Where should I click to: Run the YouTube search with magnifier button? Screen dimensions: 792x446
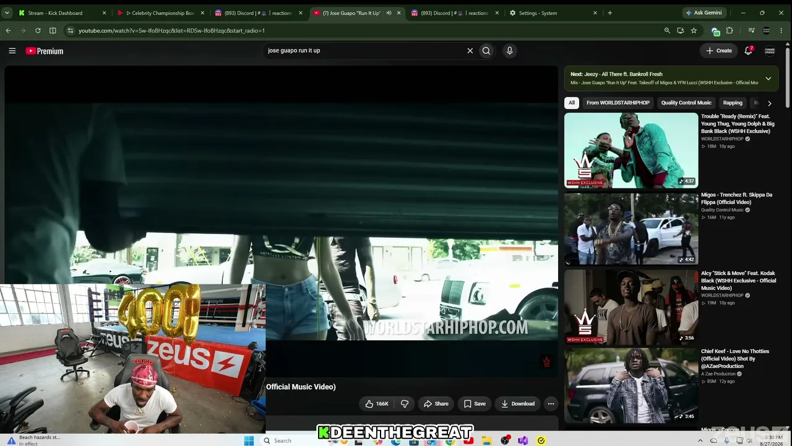[486, 51]
